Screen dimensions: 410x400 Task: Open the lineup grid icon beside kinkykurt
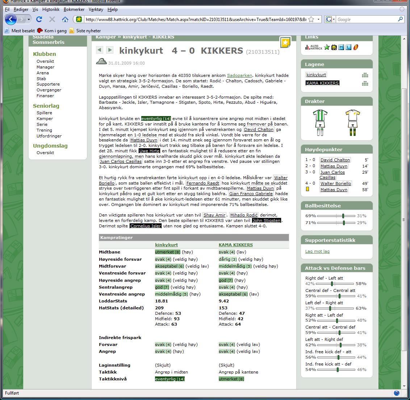(365, 75)
